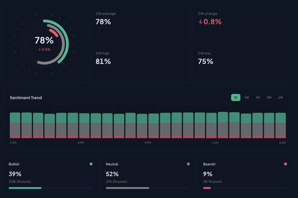Viewport: 298px width, 198px height.
Task: Click the last chart bar at 8 AM
Action: [x=280, y=126]
